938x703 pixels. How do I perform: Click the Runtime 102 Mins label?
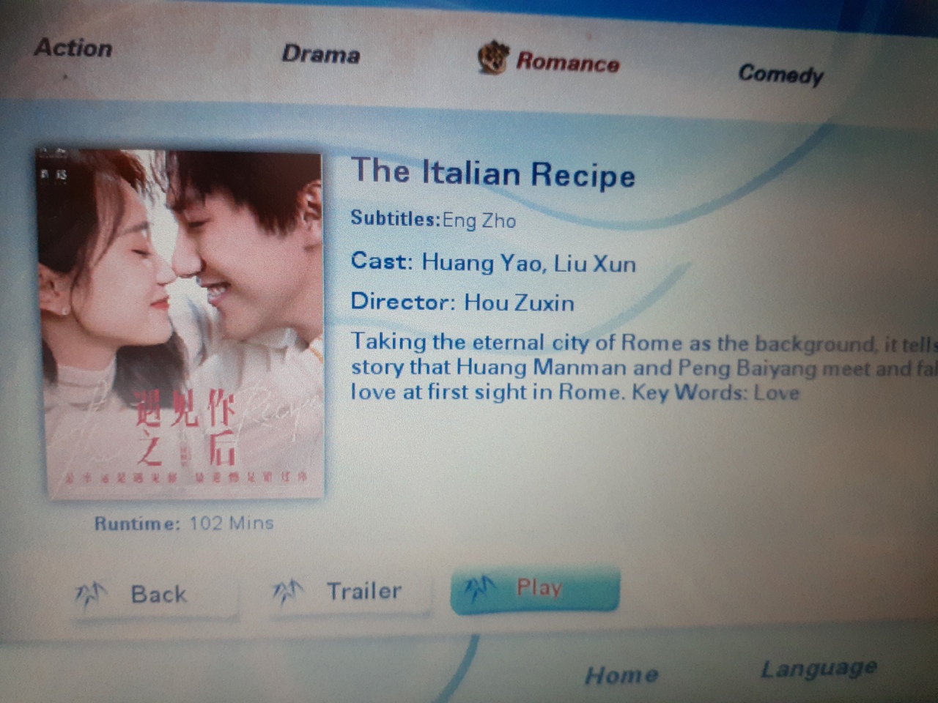184,524
